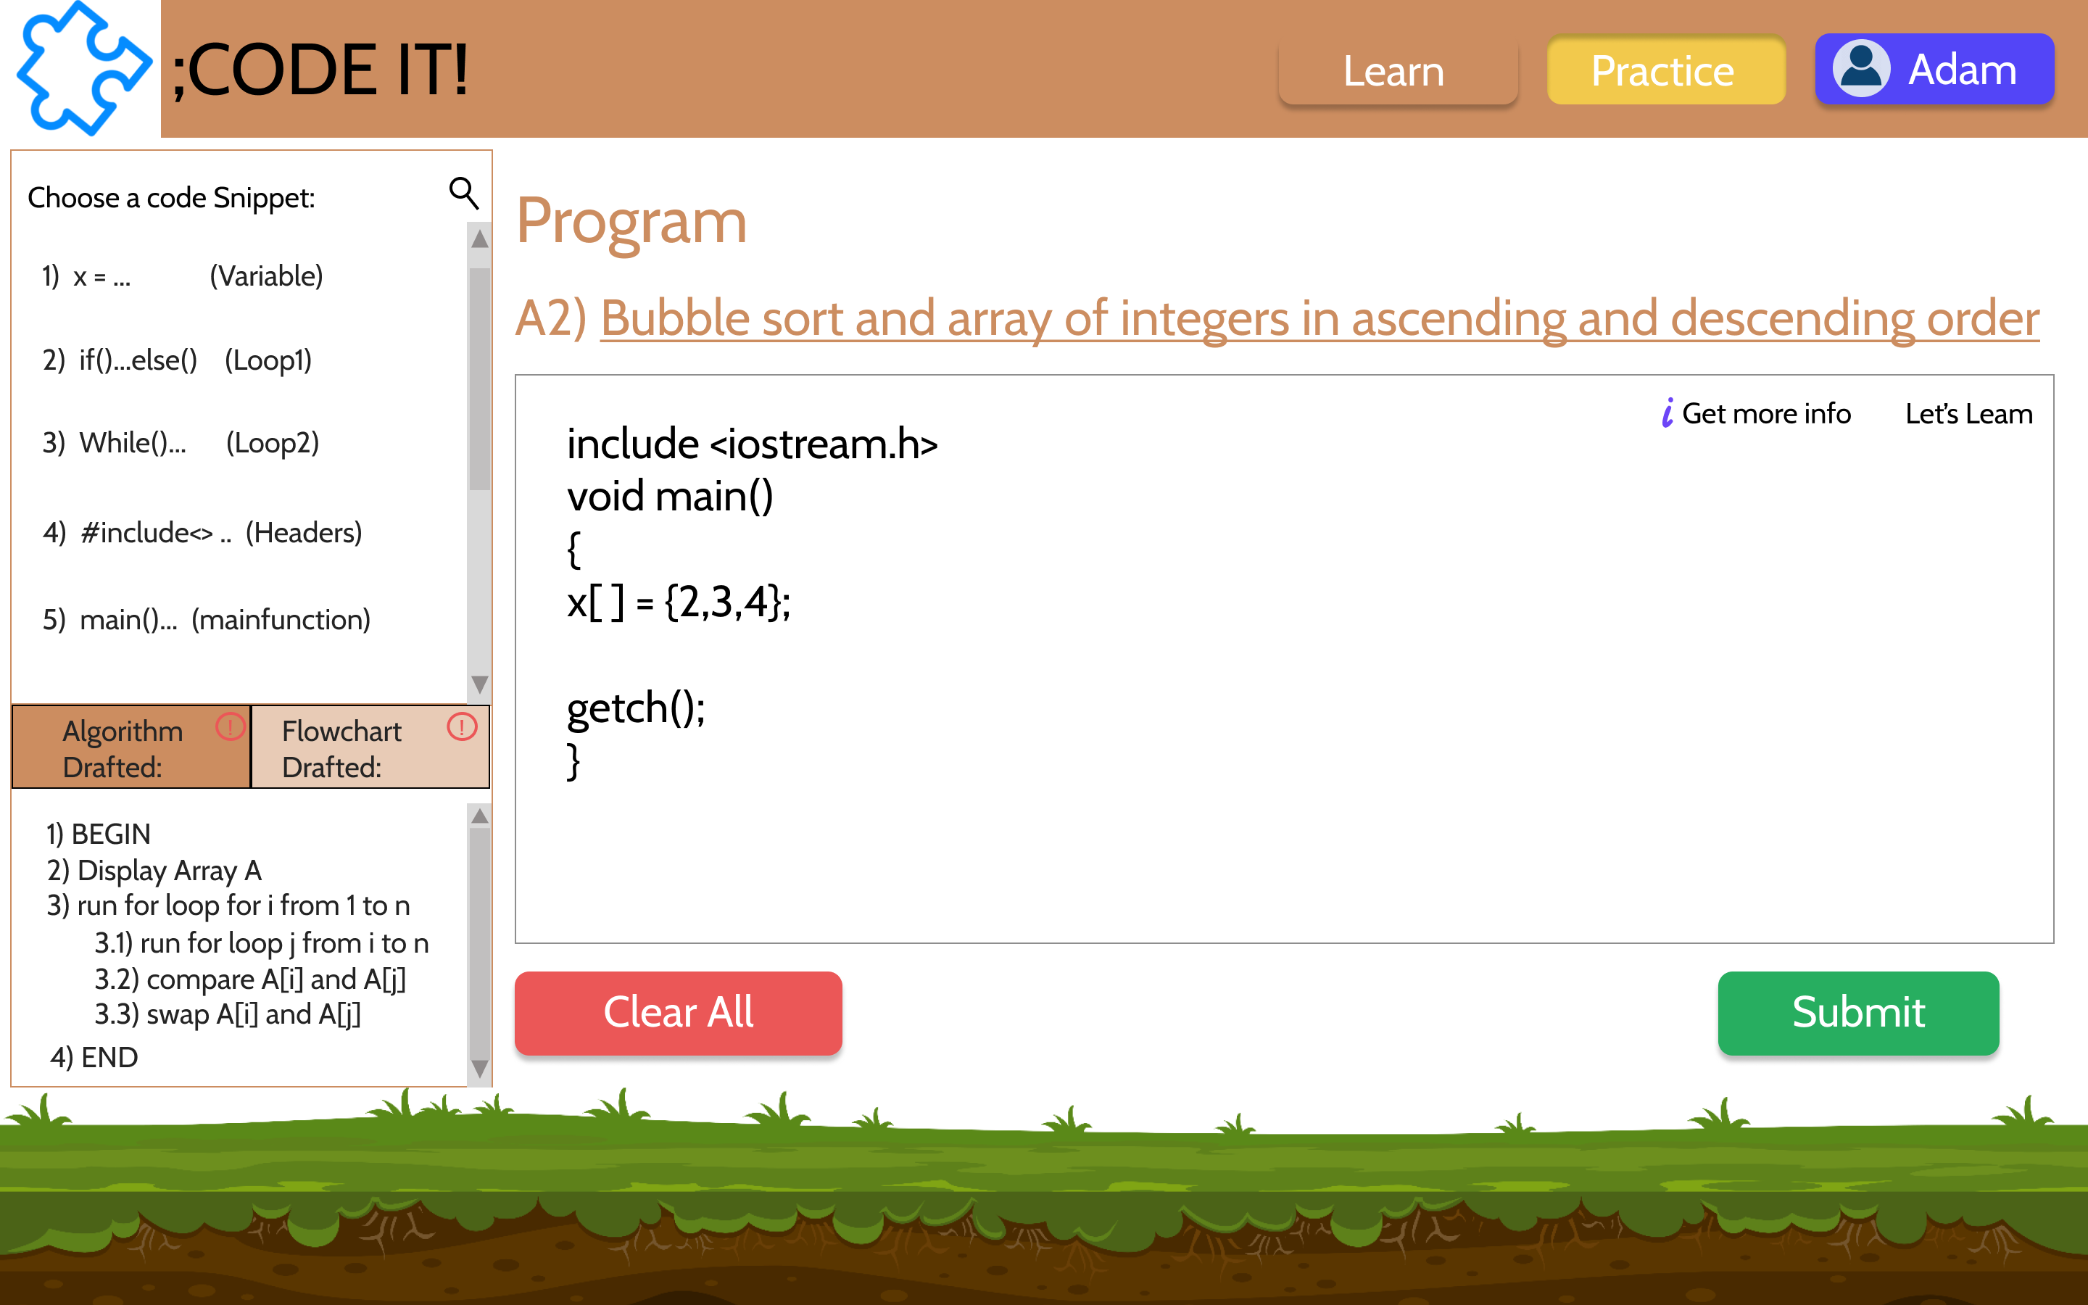Click algorithm step '2) Display Array A'
The width and height of the screenshot is (2088, 1305).
[x=154, y=871]
